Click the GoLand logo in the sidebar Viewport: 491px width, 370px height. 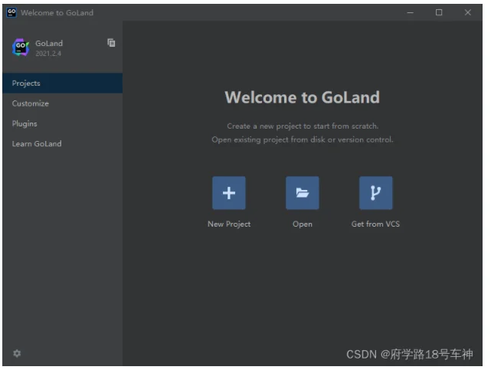(21, 47)
